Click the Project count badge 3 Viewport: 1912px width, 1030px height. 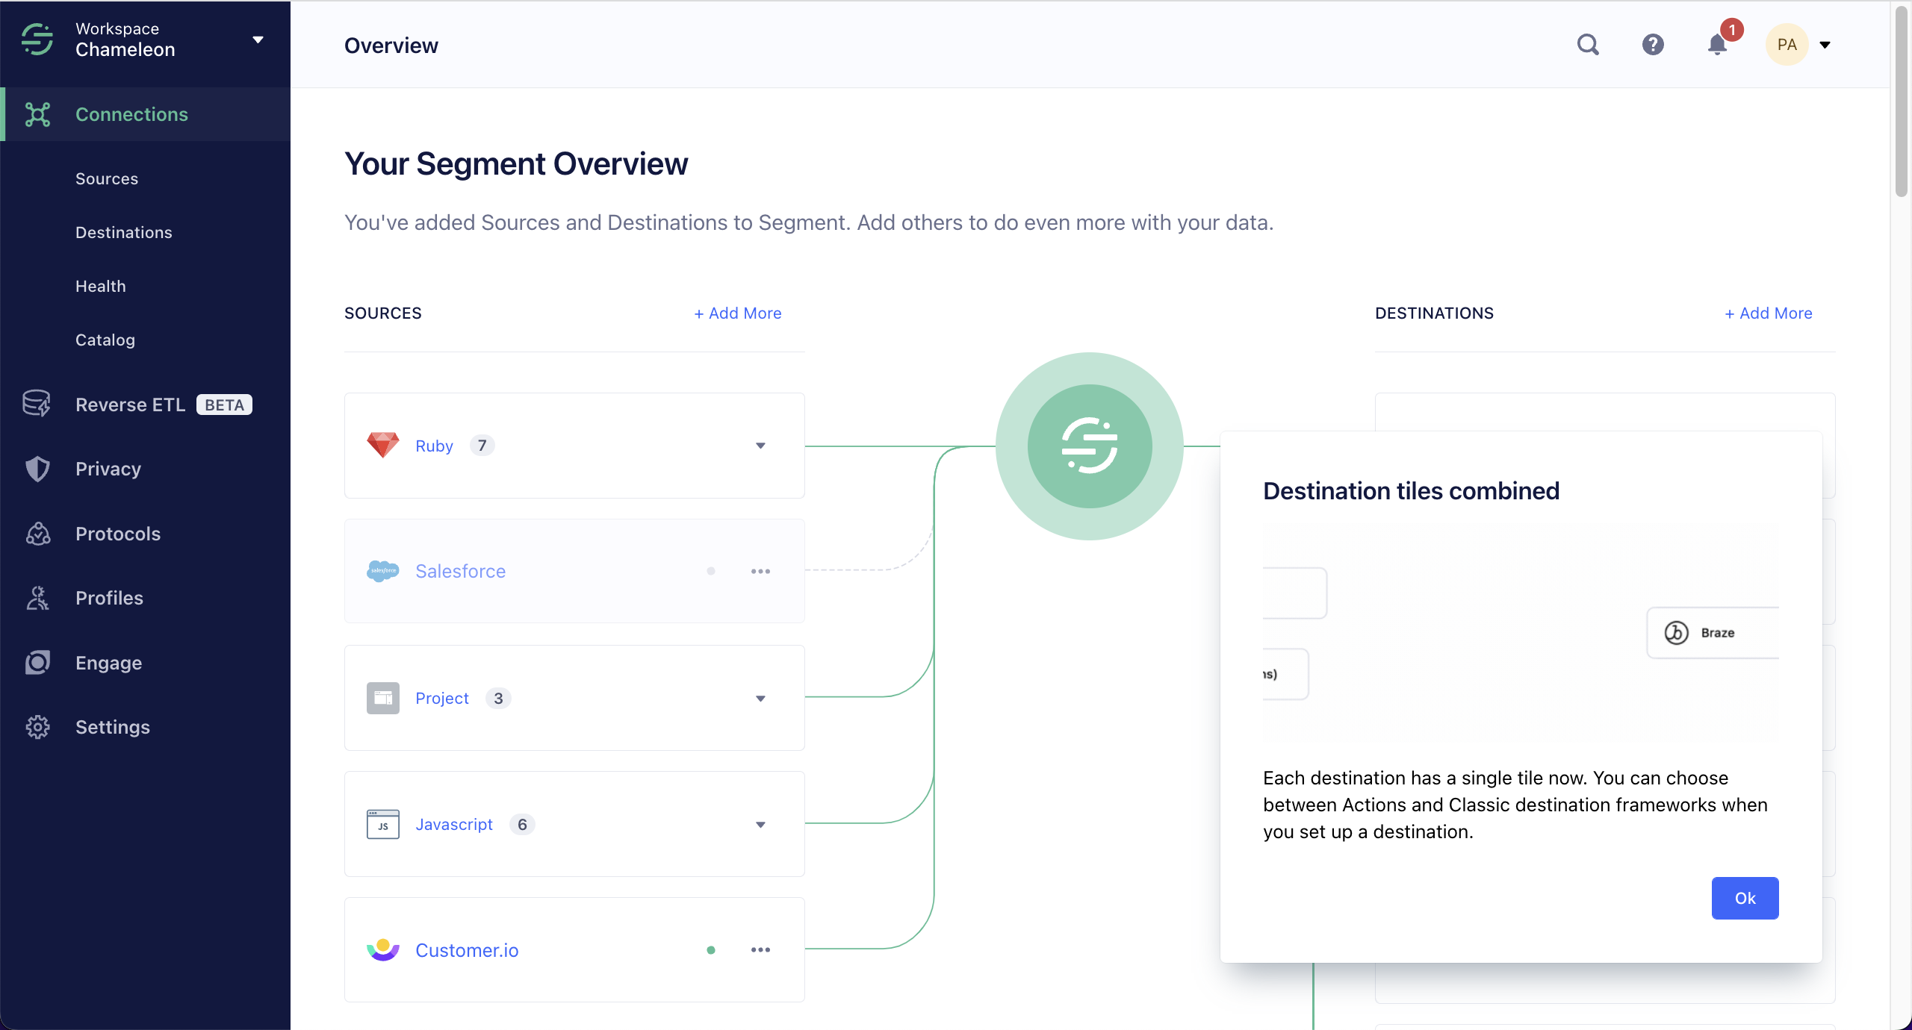click(498, 698)
